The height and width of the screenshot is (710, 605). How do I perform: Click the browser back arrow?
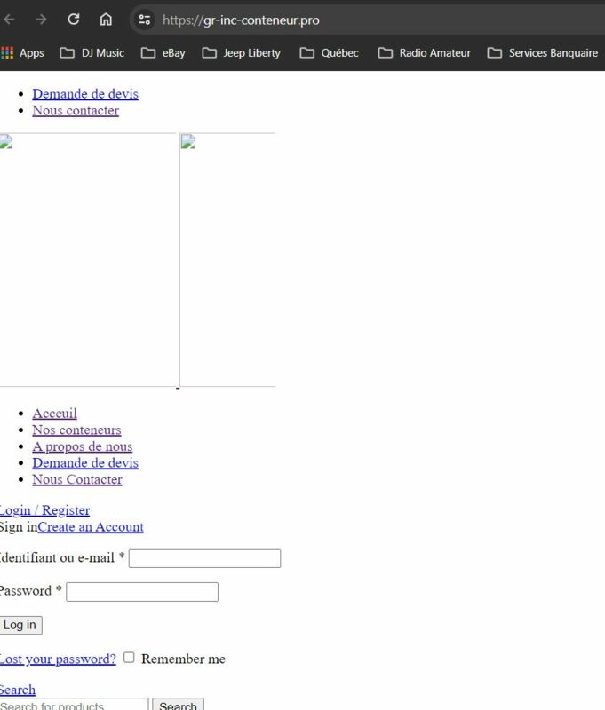tap(9, 20)
